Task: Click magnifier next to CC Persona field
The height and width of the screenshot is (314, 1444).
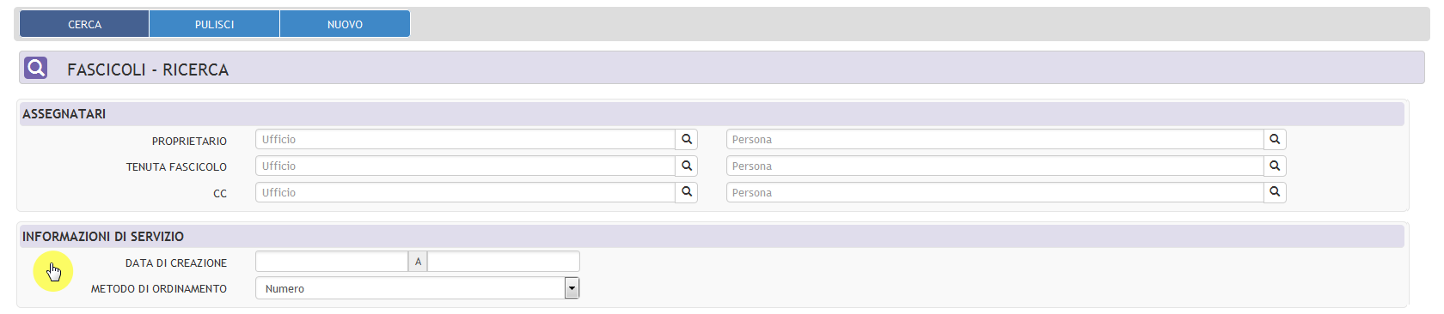Action: 1275,192
